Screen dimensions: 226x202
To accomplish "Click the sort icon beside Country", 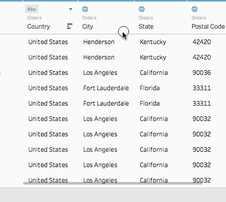I will pos(69,26).
